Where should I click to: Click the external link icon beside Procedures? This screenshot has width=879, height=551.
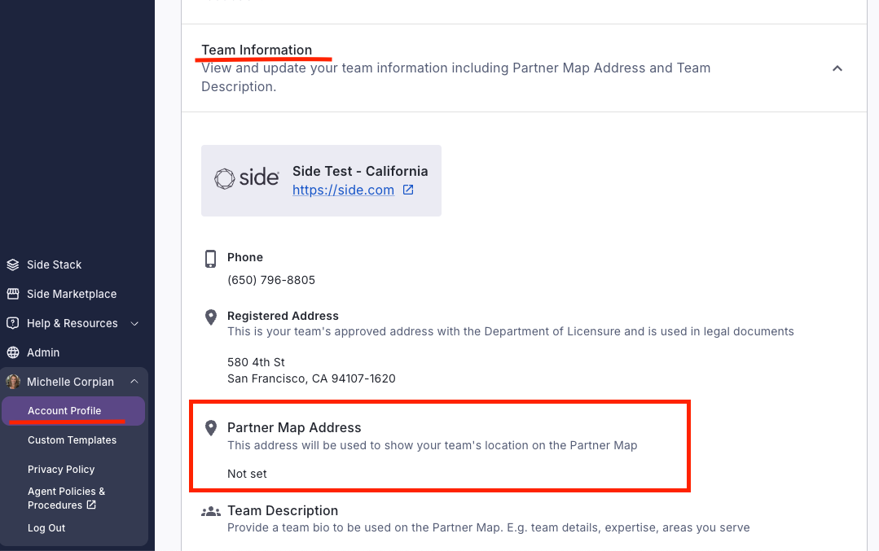click(91, 505)
